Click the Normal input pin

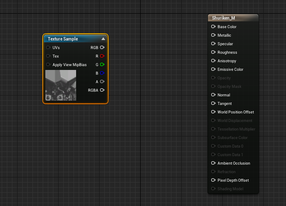click(213, 95)
